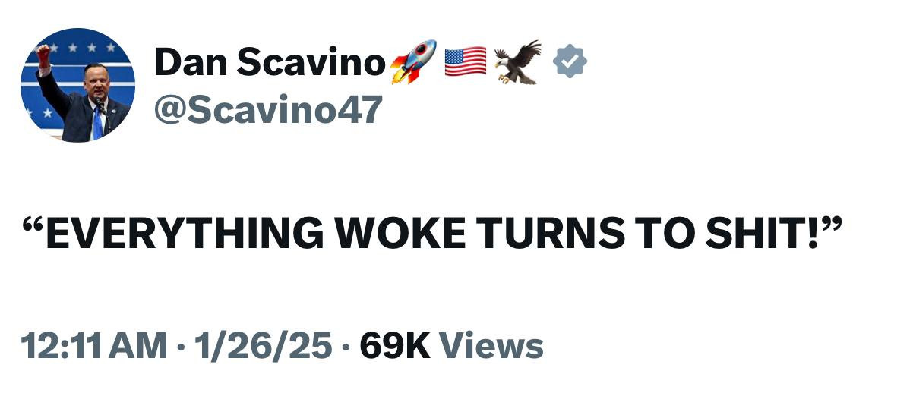Click the separator dot before 69K Views
913x396 pixels.
[346, 347]
